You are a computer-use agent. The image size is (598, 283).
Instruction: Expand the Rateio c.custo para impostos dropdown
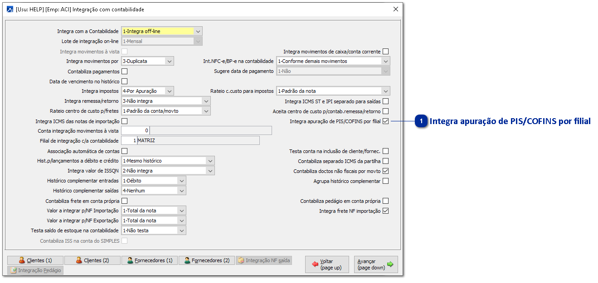pyautogui.click(x=385, y=91)
